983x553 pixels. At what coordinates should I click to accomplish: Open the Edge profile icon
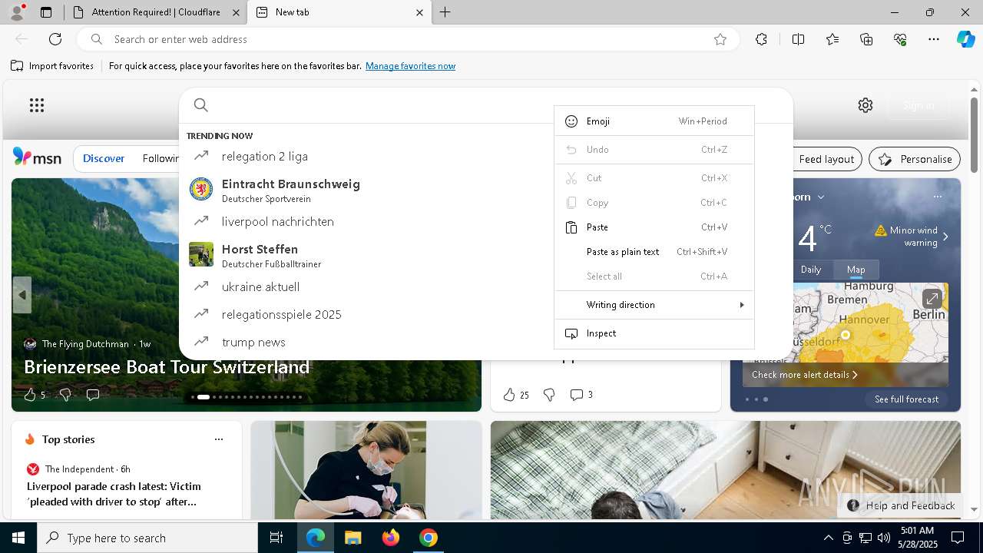(16, 12)
